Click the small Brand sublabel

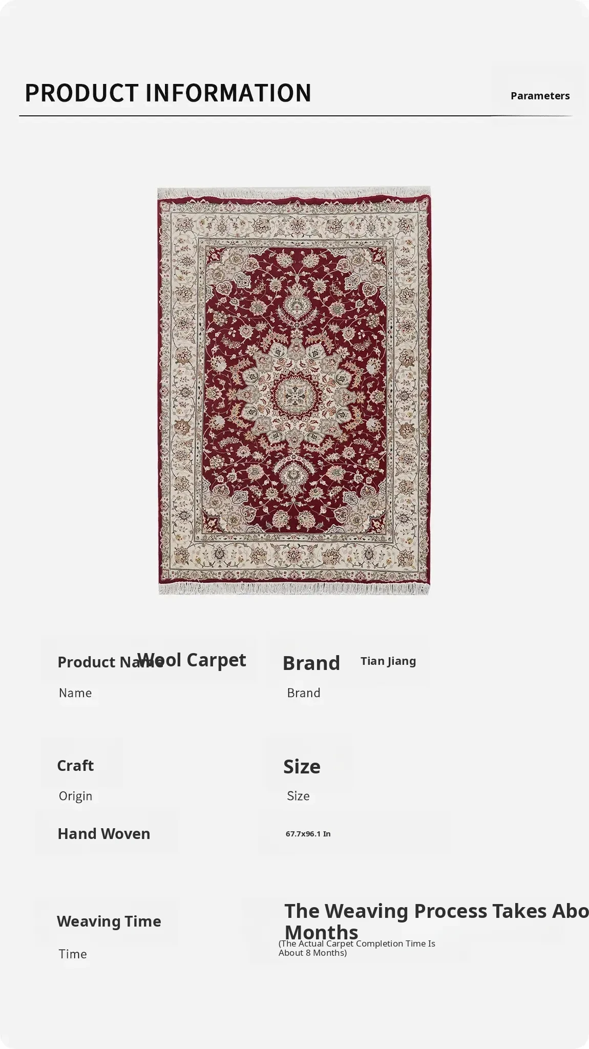[x=304, y=693]
